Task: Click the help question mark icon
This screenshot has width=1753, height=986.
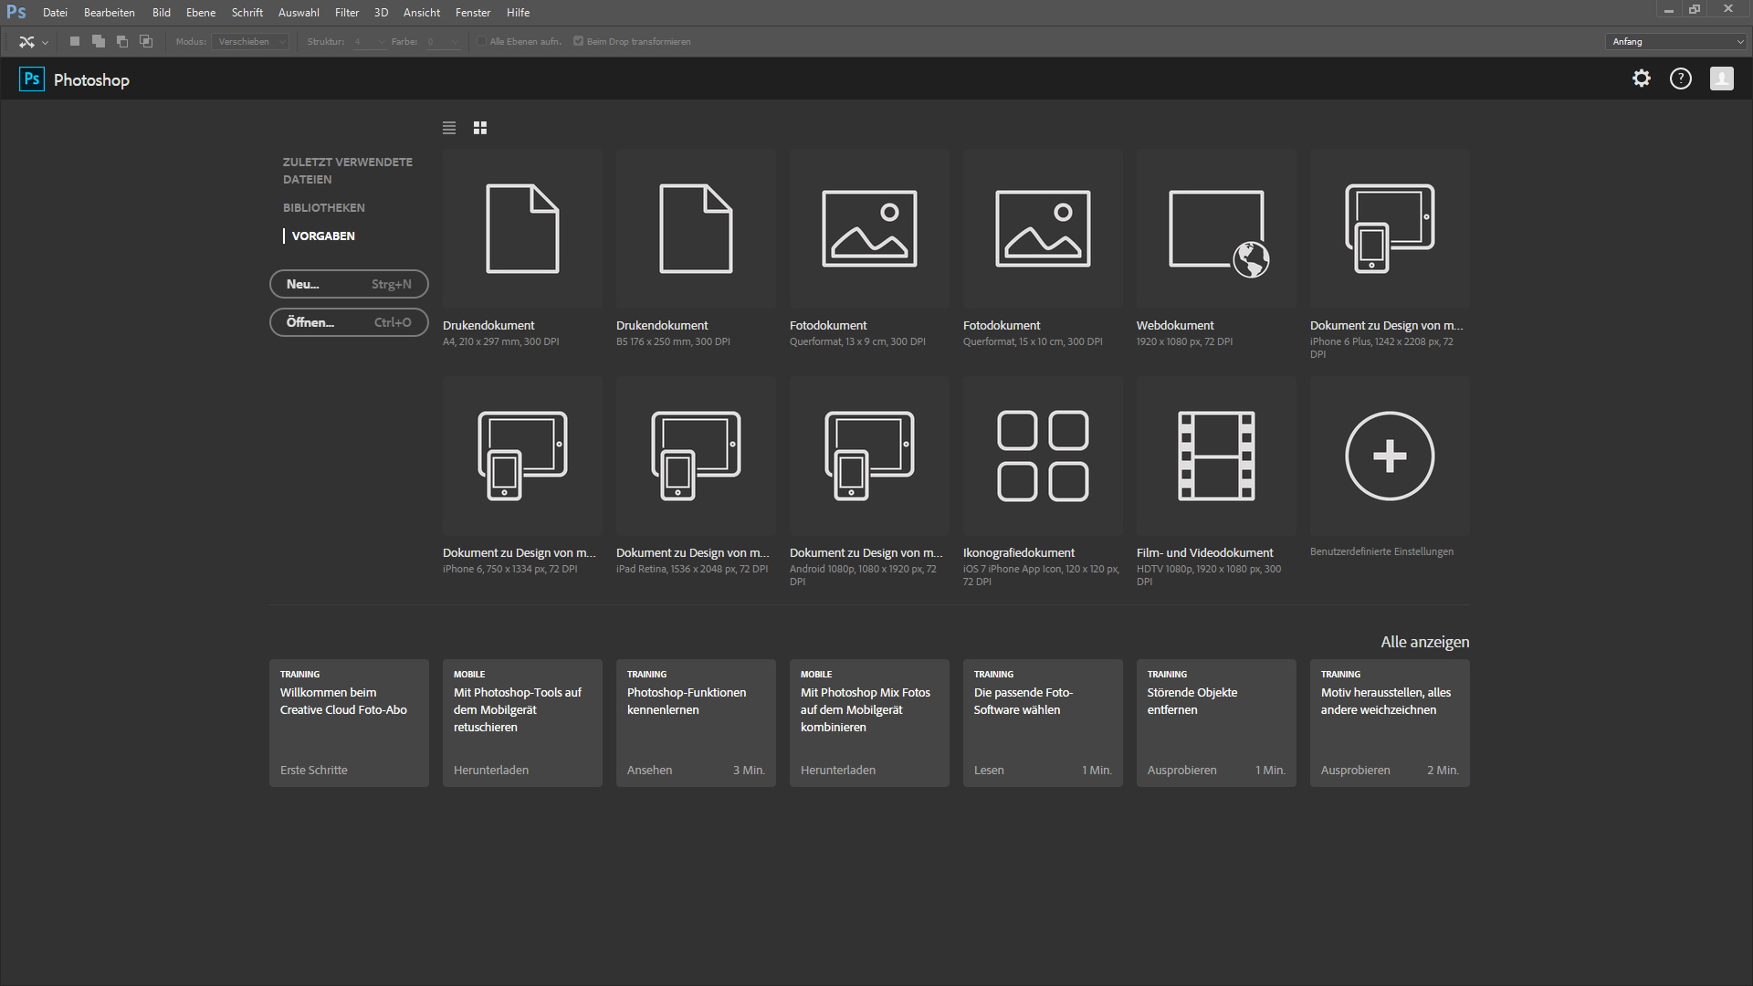Action: [x=1681, y=79]
